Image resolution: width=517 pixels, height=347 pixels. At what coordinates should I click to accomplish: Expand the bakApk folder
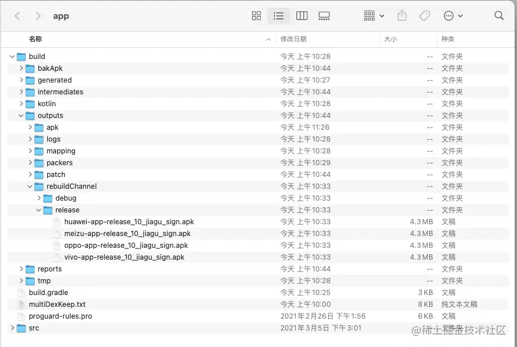[21, 68]
